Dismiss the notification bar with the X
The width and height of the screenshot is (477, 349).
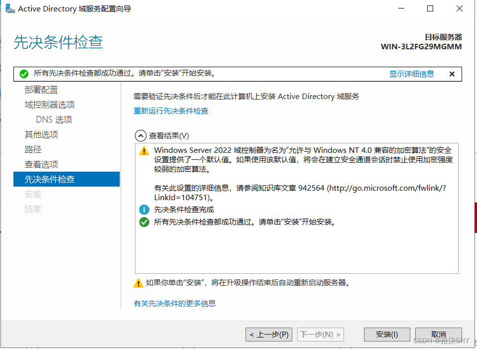[452, 74]
